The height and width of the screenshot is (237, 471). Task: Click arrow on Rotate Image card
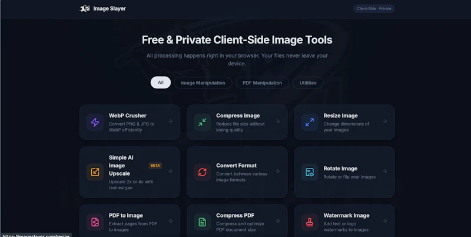[x=385, y=171]
